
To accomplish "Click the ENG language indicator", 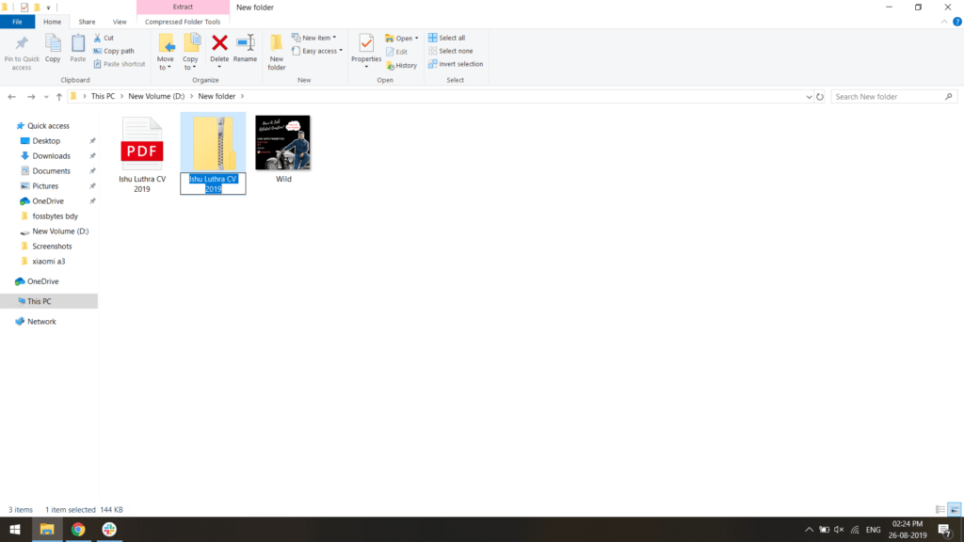I will 873,530.
